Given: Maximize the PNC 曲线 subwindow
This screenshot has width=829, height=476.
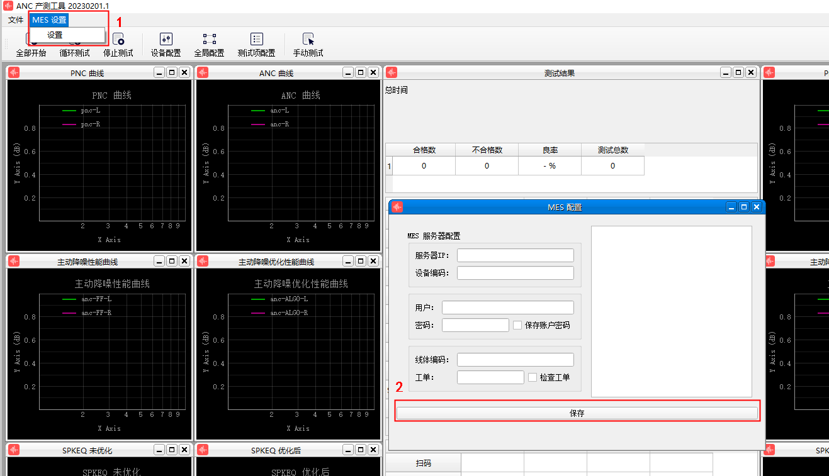Looking at the screenshot, I should 172,72.
